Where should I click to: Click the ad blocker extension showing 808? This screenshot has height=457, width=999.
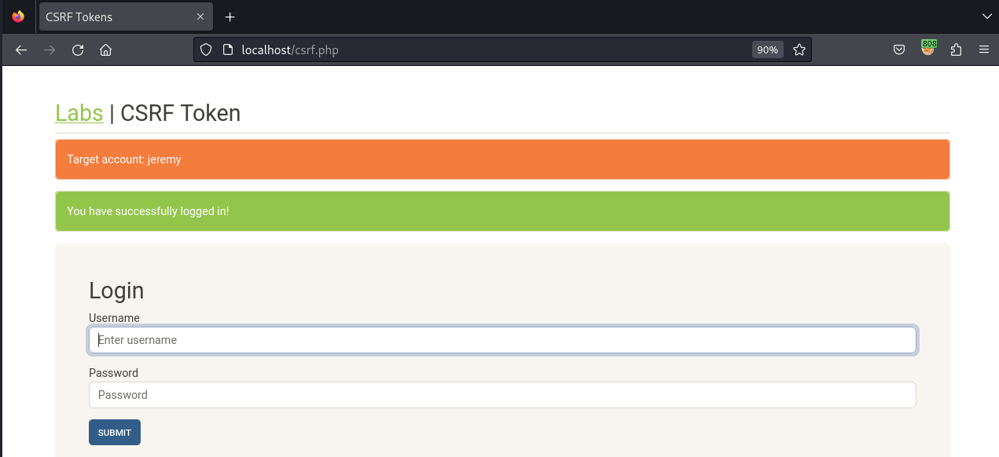click(928, 48)
